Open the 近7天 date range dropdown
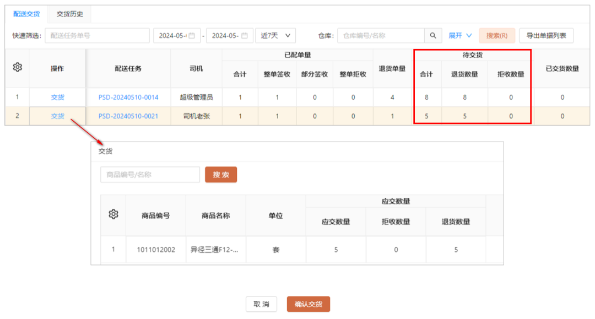The height and width of the screenshot is (319, 595). 275,36
